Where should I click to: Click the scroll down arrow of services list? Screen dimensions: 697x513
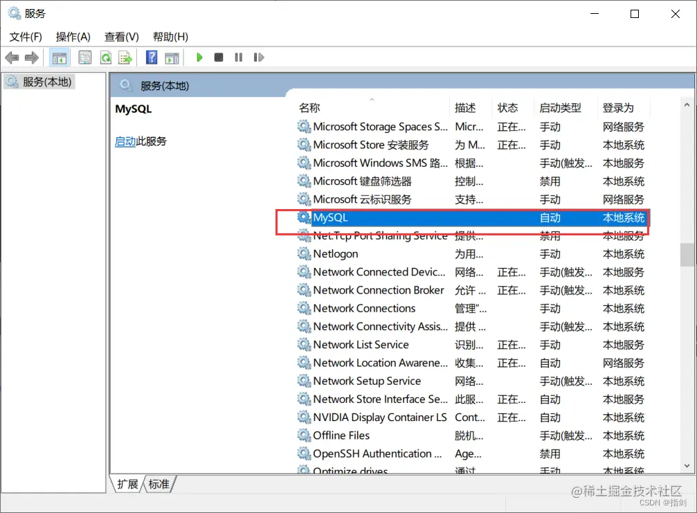coord(687,466)
